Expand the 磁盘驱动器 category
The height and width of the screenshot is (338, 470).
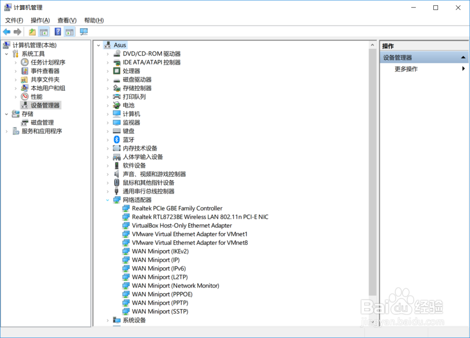[x=108, y=80]
